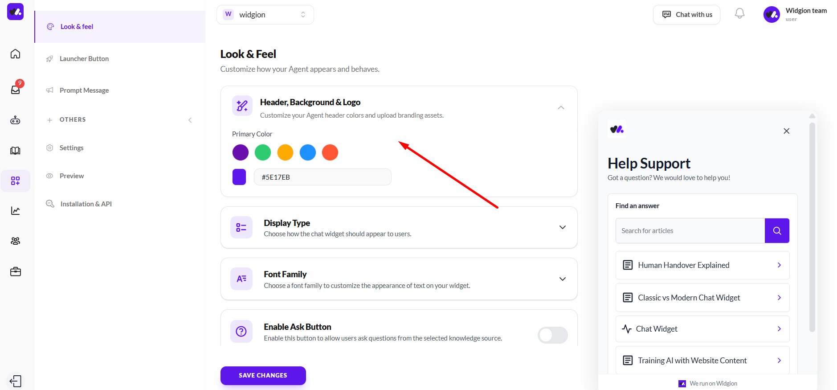The width and height of the screenshot is (837, 390).
Task: Open the widgion workspace dropdown
Action: pyautogui.click(x=265, y=15)
